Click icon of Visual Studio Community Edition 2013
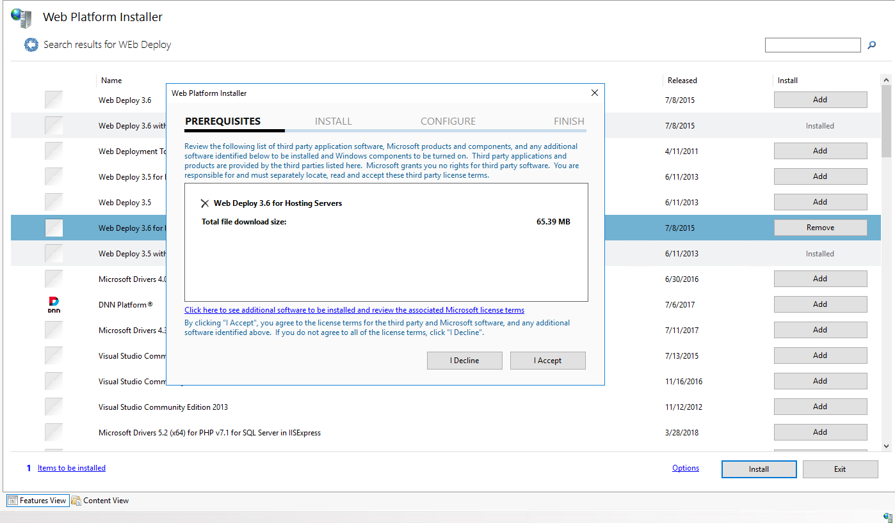The image size is (895, 523). 54,407
